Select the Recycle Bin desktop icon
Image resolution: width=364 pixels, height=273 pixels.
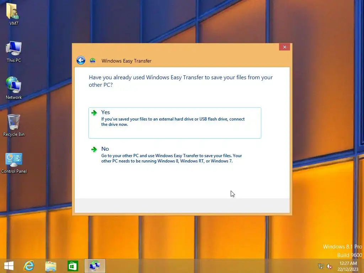click(x=14, y=125)
